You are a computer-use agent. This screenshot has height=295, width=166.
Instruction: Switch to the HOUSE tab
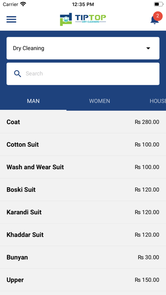[158, 101]
